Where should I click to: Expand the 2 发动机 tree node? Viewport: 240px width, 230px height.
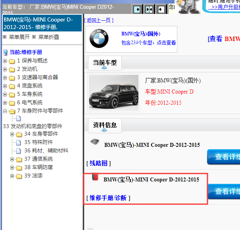click(x=5, y=69)
